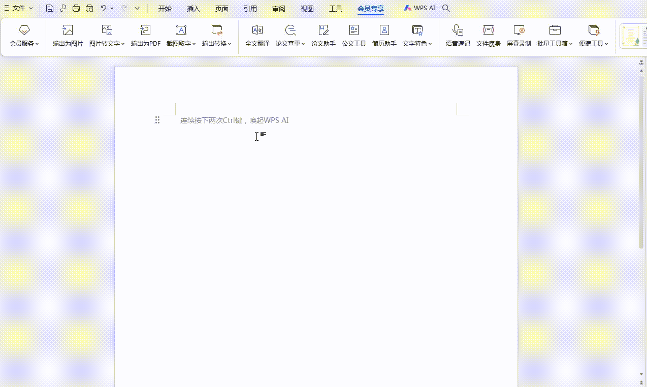
Task: Open the 文件 menu
Action: [x=19, y=8]
